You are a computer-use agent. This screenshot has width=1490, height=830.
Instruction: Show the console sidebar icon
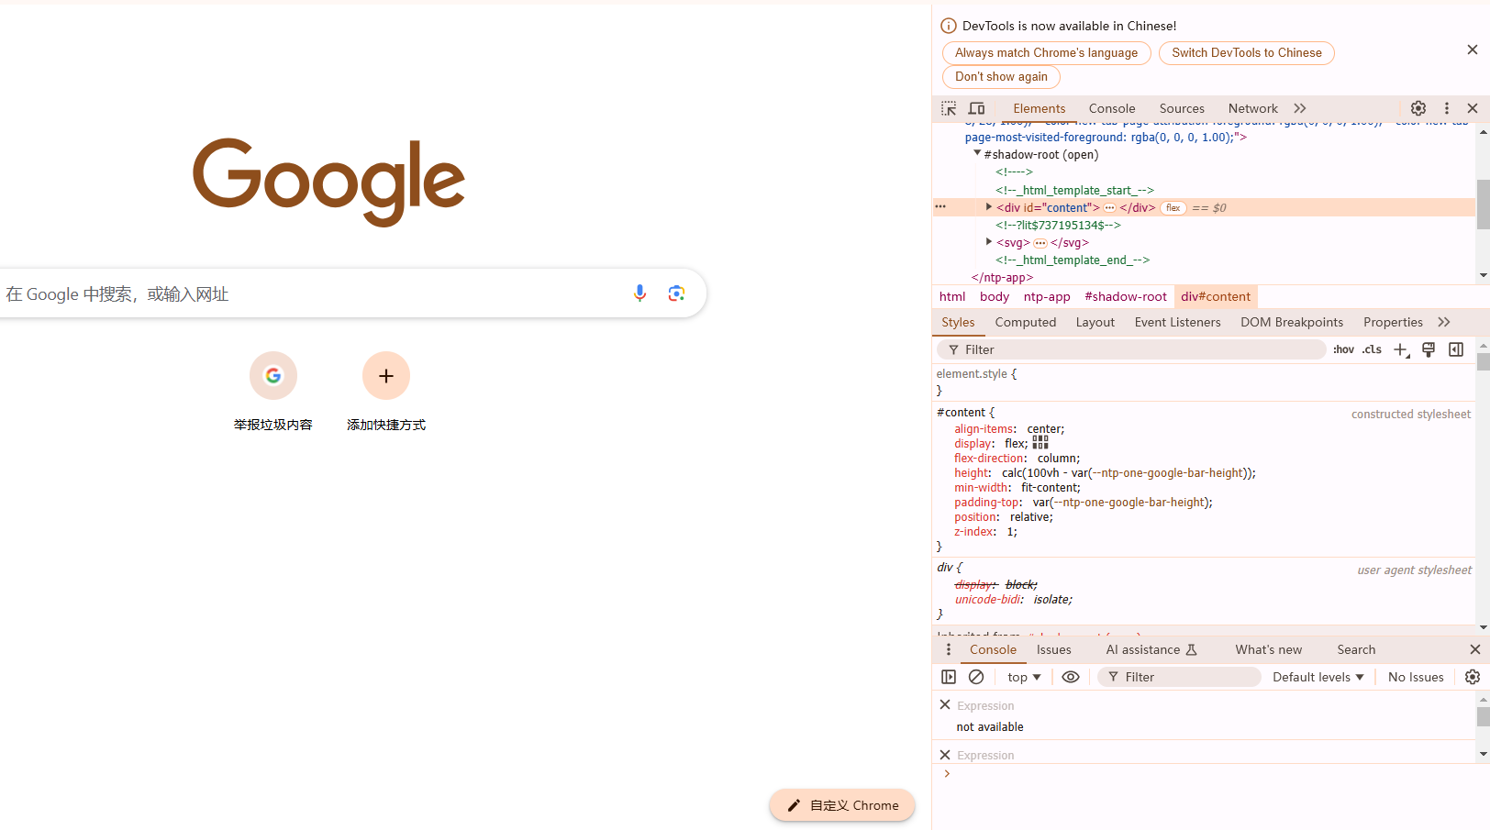949,677
